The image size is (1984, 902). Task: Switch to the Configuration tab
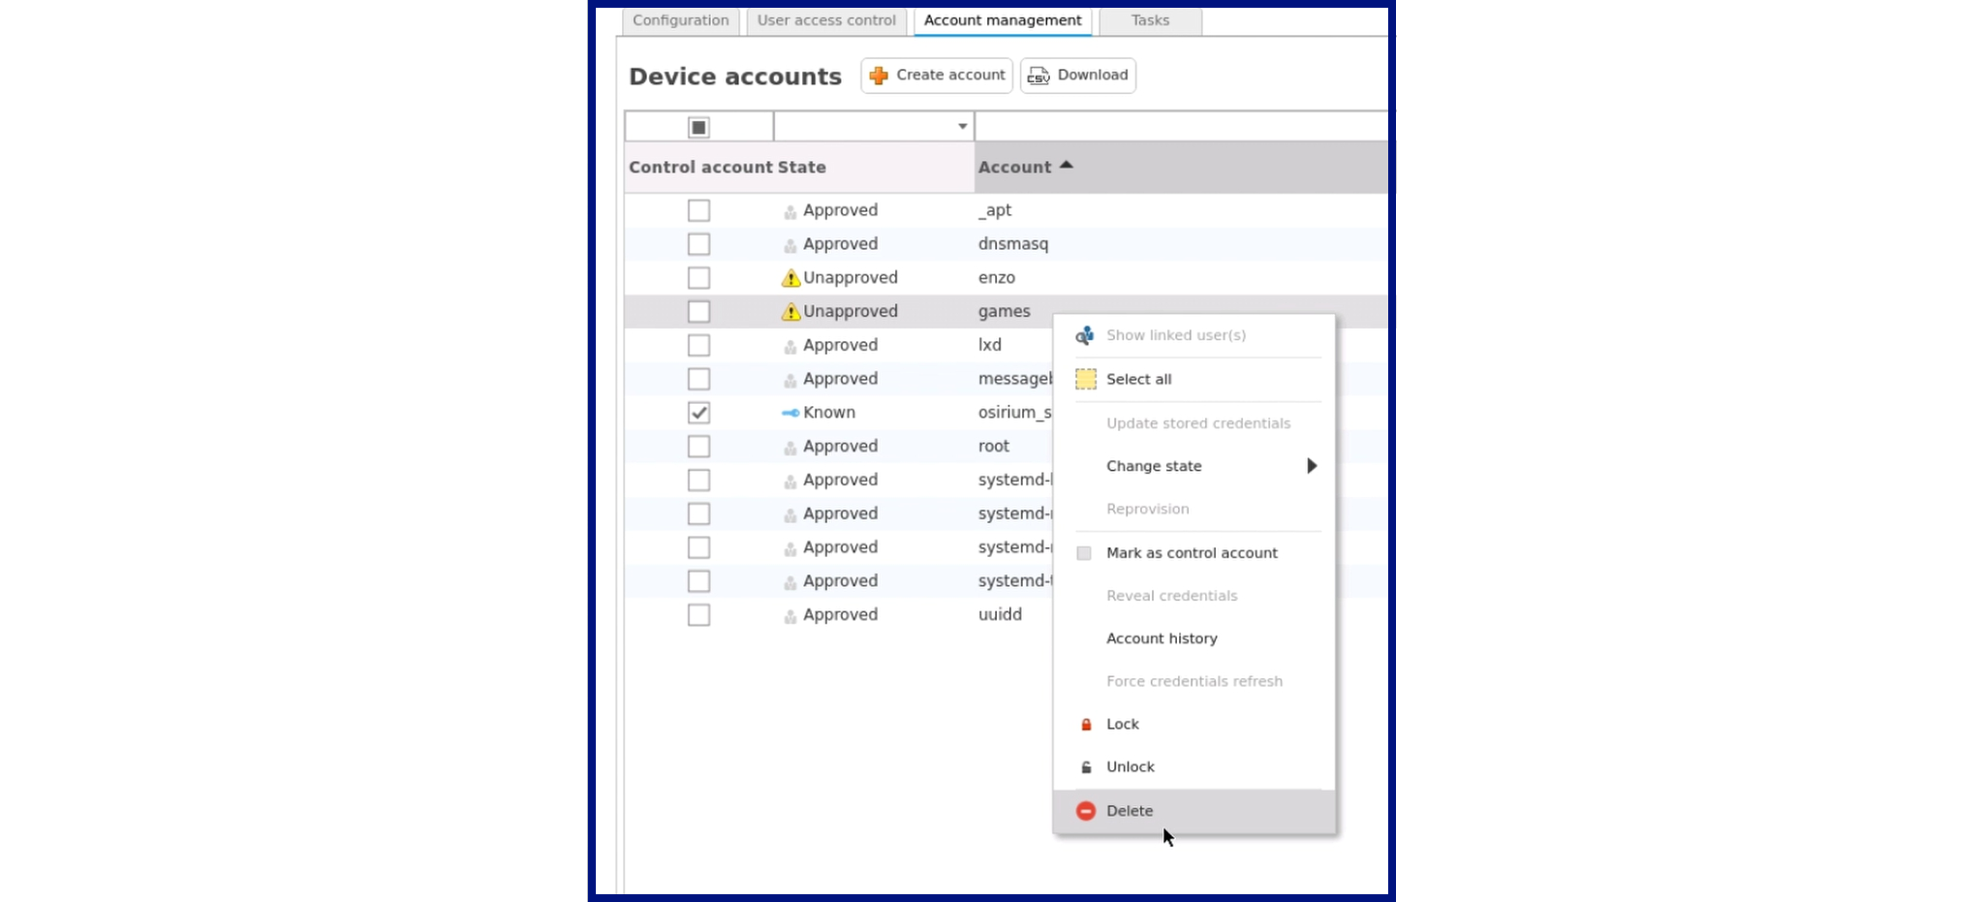681,20
